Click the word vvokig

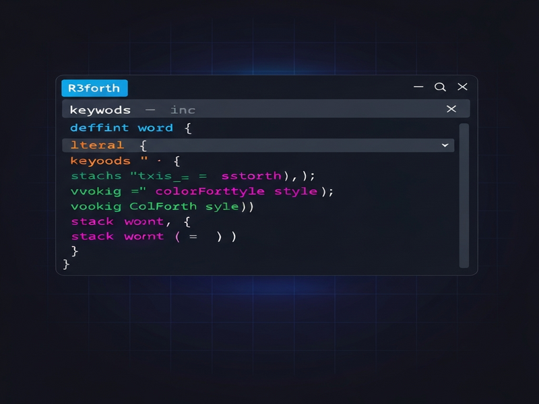coord(96,192)
